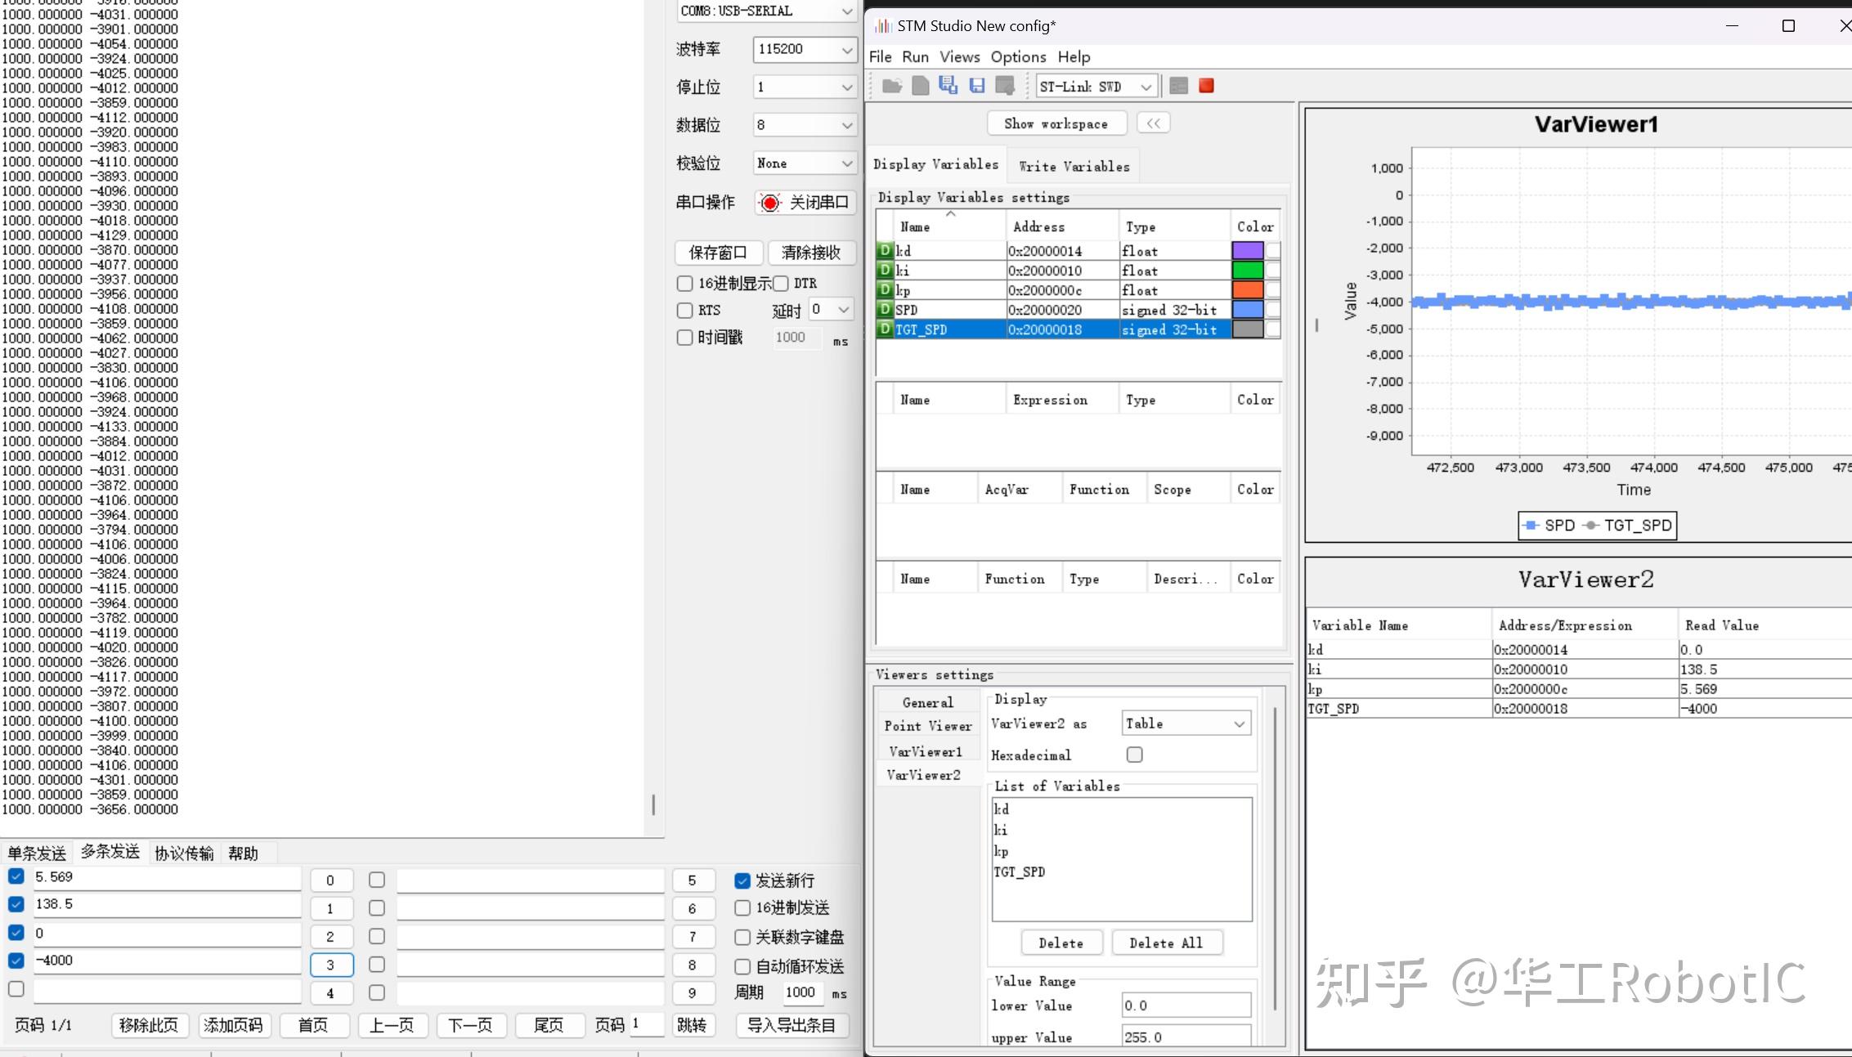Click the Show workspace button
This screenshot has height=1057, width=1852.
(1056, 123)
